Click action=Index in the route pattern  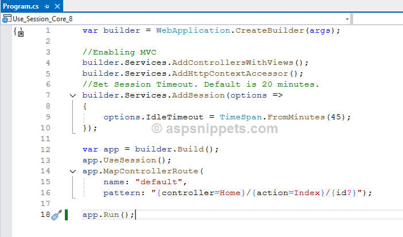(x=288, y=193)
